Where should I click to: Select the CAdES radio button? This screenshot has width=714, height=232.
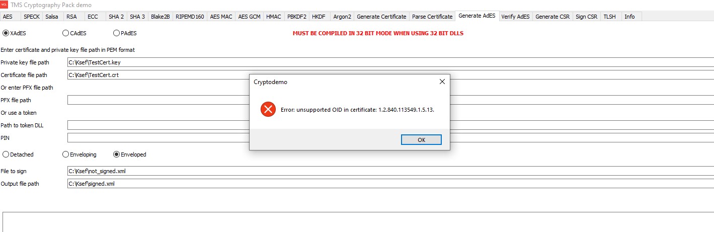click(65, 33)
